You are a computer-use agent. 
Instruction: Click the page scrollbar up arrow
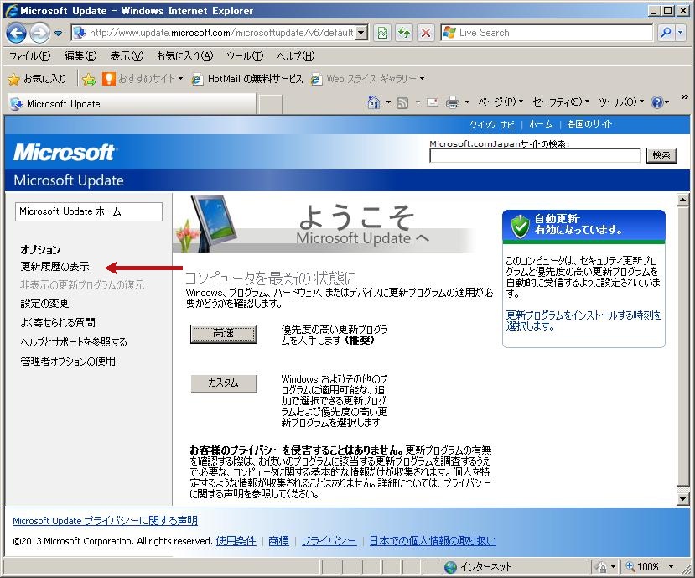pos(683,200)
